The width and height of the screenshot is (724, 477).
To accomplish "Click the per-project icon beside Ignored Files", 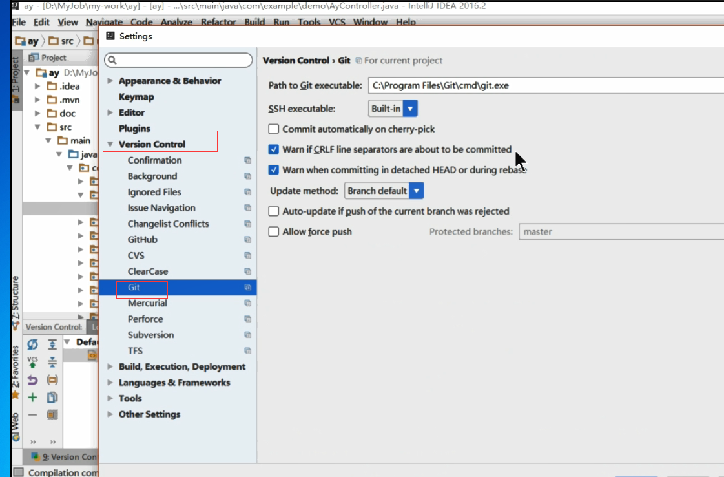I will pyautogui.click(x=247, y=192).
